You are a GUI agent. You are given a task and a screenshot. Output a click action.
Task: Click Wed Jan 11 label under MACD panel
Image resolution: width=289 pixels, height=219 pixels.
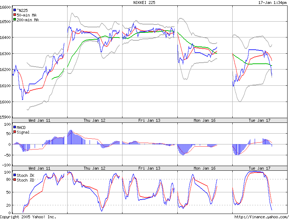point(39,168)
